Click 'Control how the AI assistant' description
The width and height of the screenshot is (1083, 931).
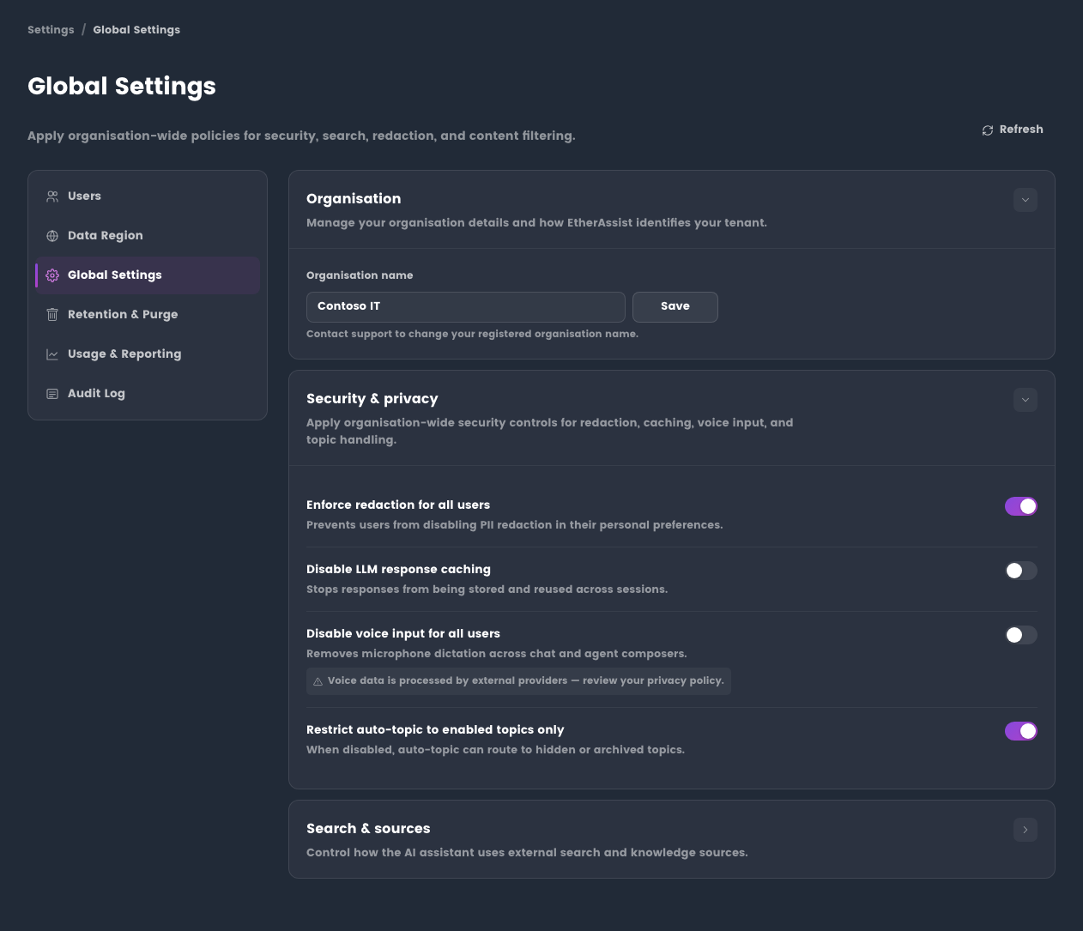pyautogui.click(x=527, y=853)
